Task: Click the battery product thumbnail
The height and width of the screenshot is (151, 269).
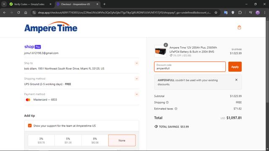Action: coord(161,51)
